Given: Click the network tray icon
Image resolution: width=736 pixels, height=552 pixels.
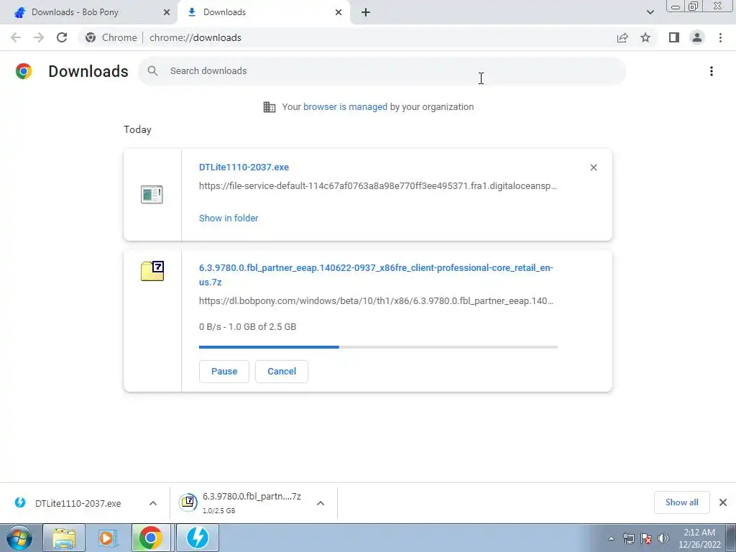Looking at the screenshot, I should coord(628,538).
